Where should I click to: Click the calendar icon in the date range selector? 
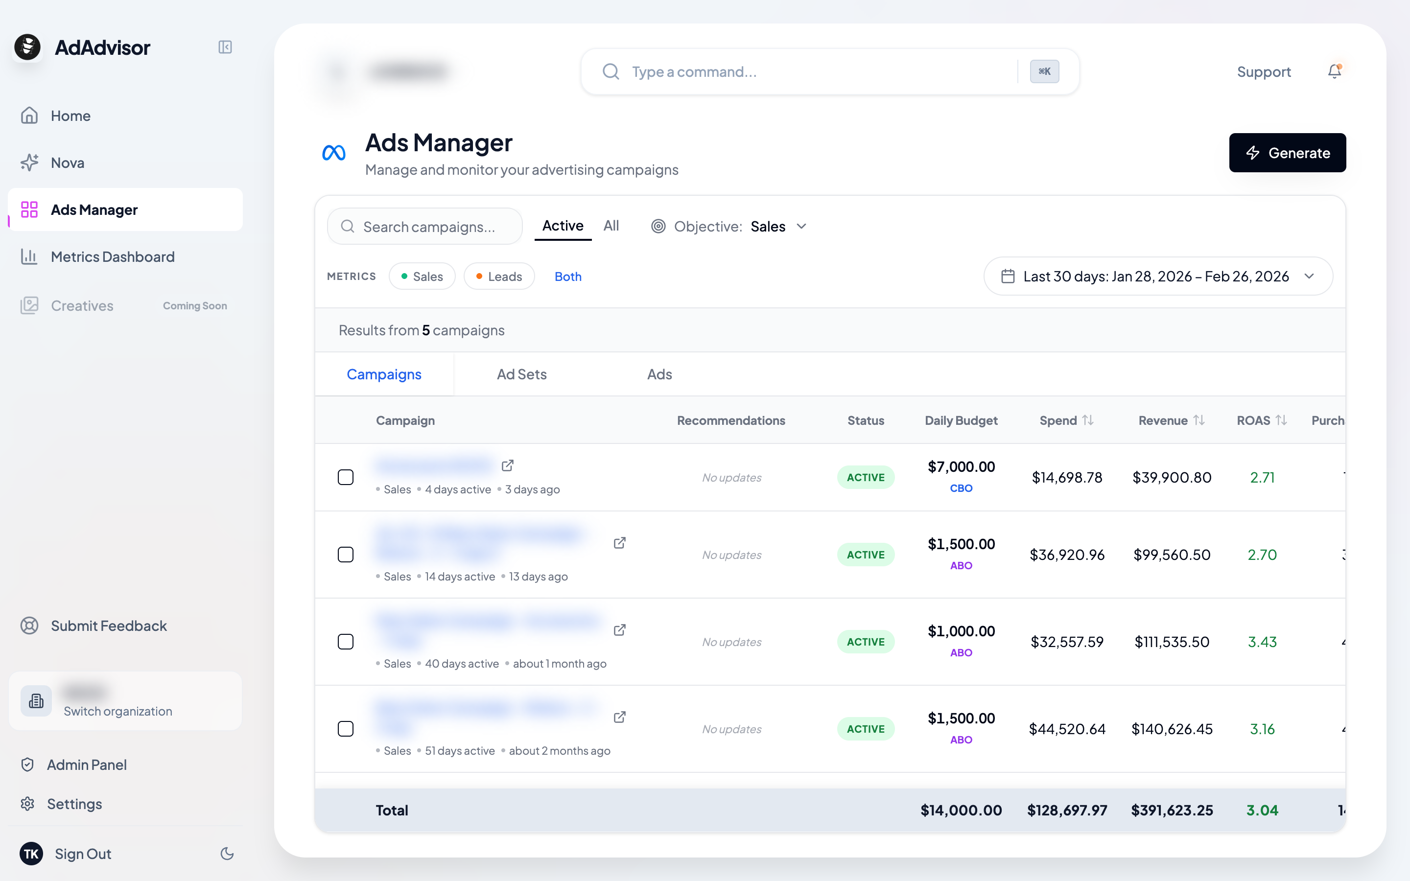[x=1009, y=276]
